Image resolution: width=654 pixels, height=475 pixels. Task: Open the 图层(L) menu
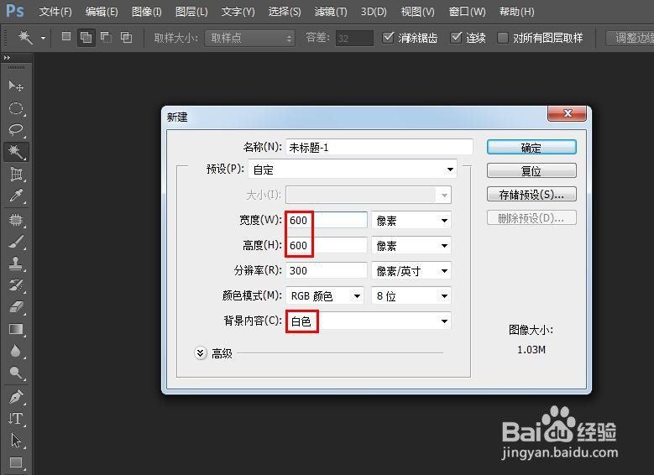[x=191, y=12]
